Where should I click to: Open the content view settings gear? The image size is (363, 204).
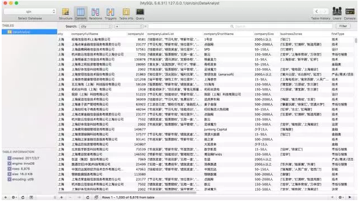[341, 197]
